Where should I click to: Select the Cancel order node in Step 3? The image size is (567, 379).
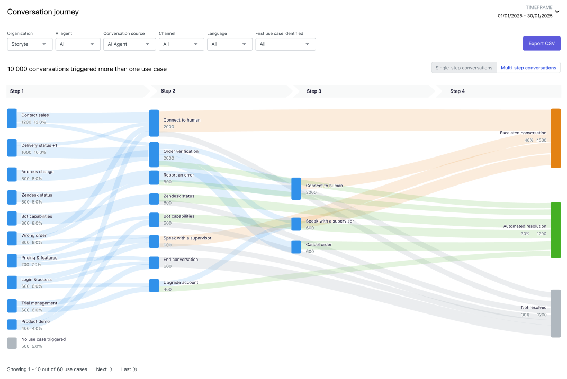pos(296,247)
